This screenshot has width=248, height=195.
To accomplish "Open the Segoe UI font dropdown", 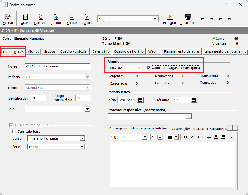I will pyautogui.click(x=145, y=137).
